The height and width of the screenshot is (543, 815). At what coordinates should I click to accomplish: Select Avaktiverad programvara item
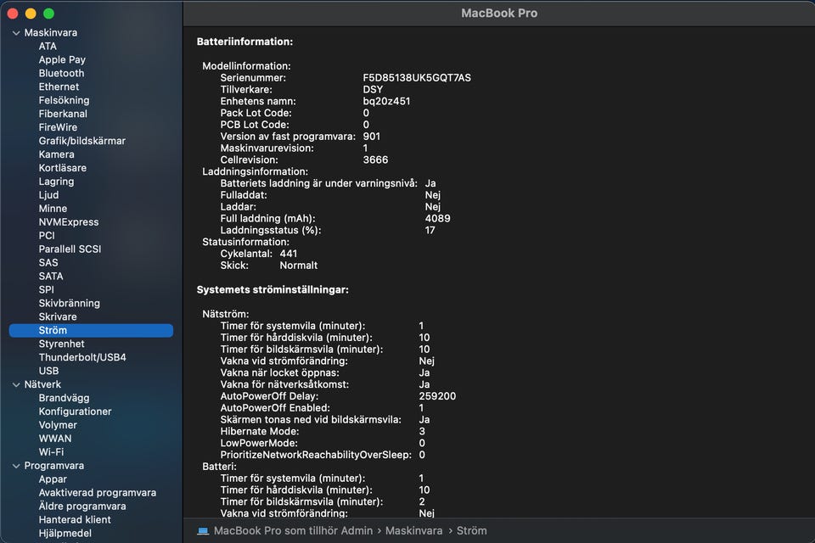(x=97, y=493)
